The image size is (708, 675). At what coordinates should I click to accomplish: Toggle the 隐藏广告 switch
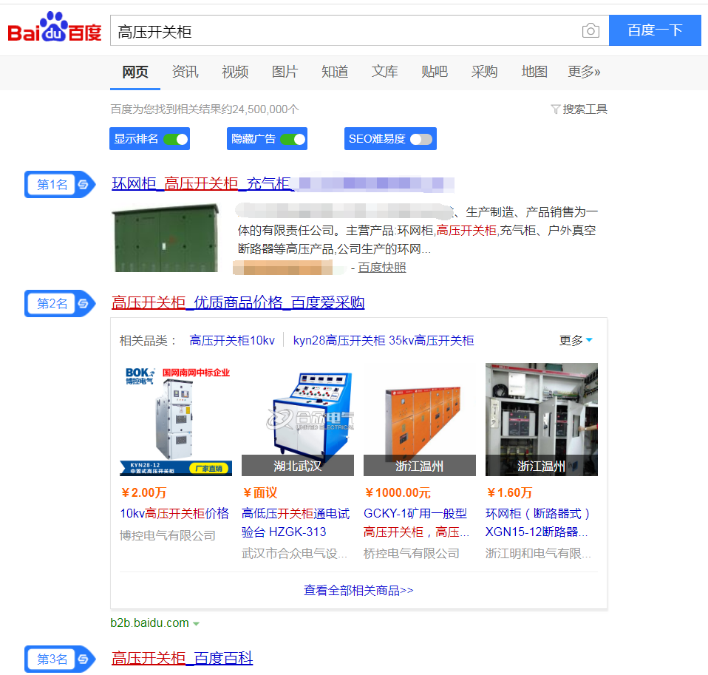pos(293,139)
